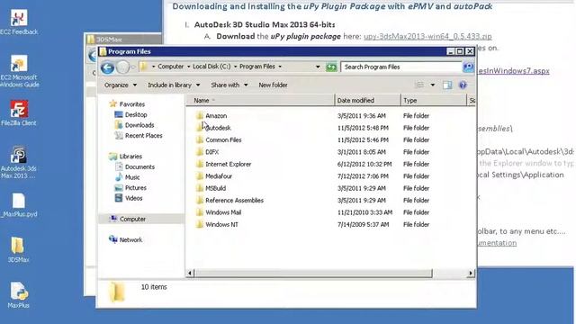Select the Reference Assemblies folder icon
The height and width of the screenshot is (324, 576).
(x=200, y=201)
